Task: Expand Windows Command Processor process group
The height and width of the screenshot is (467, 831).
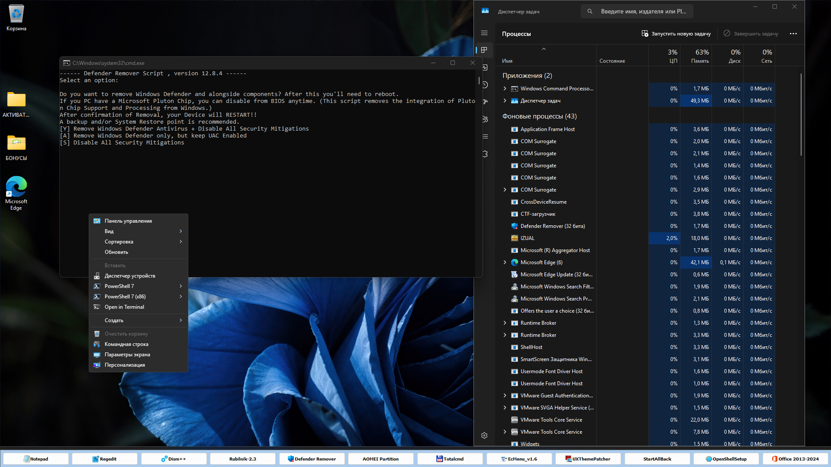Action: point(505,89)
